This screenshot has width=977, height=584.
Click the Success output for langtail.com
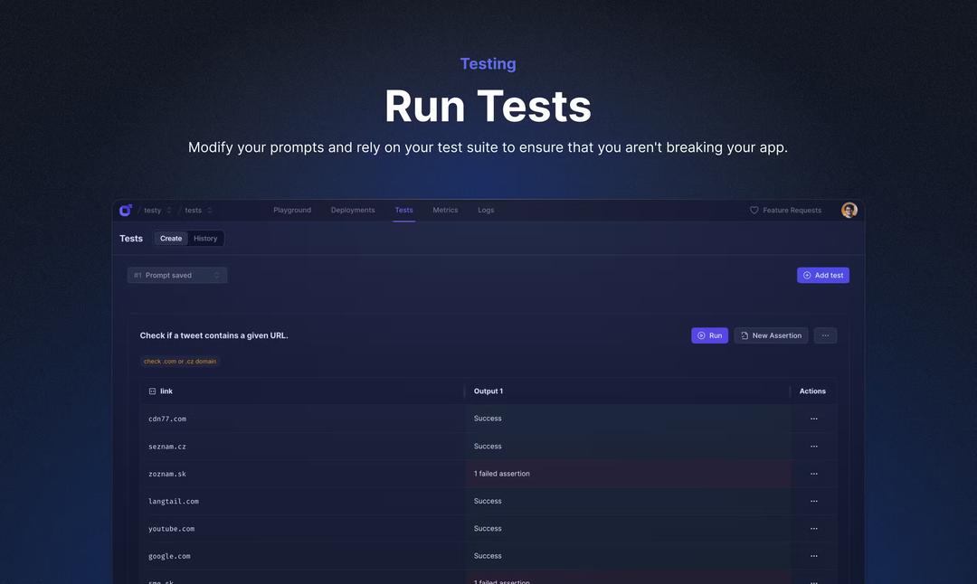point(629,501)
